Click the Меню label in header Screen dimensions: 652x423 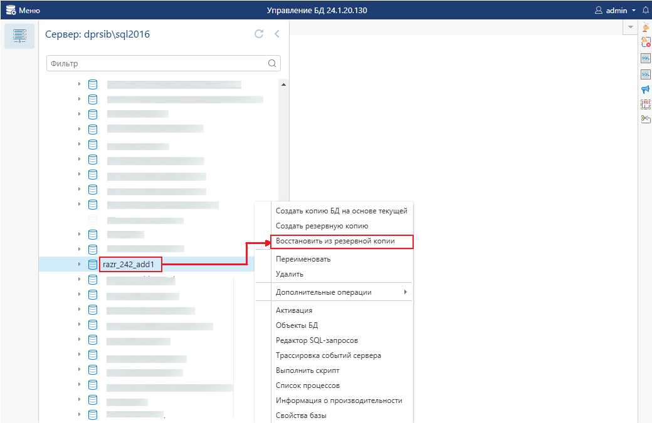(29, 11)
